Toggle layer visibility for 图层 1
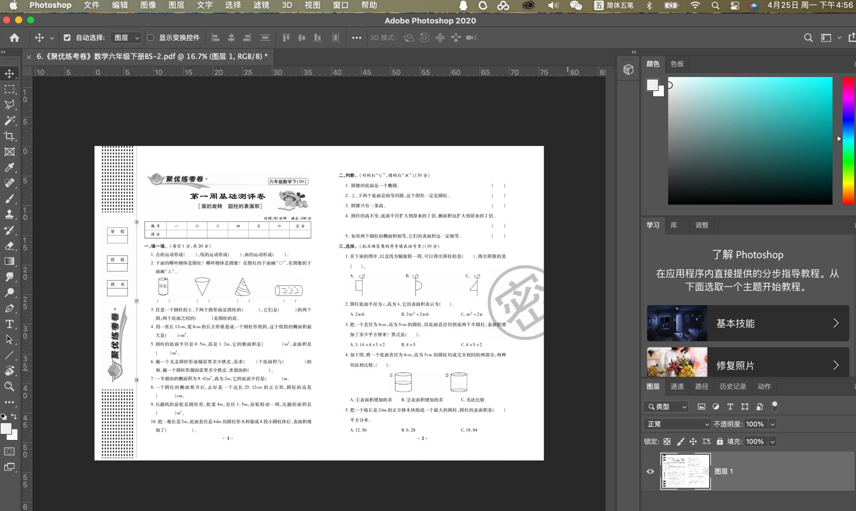The height and width of the screenshot is (511, 856). coord(649,471)
